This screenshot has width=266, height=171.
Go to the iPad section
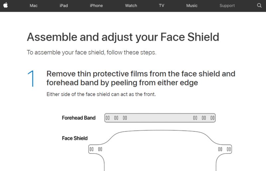point(64,6)
